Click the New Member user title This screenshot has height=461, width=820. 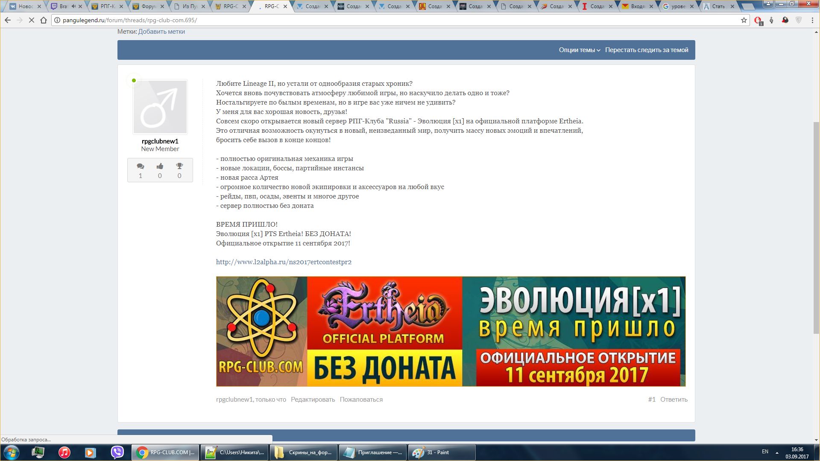(160, 149)
